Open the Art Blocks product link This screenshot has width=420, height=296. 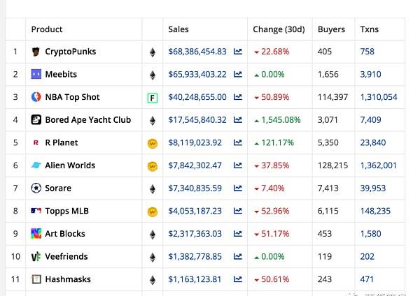click(x=65, y=234)
